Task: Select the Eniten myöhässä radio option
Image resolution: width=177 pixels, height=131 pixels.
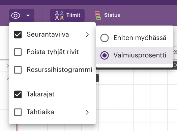Action: 105,38
